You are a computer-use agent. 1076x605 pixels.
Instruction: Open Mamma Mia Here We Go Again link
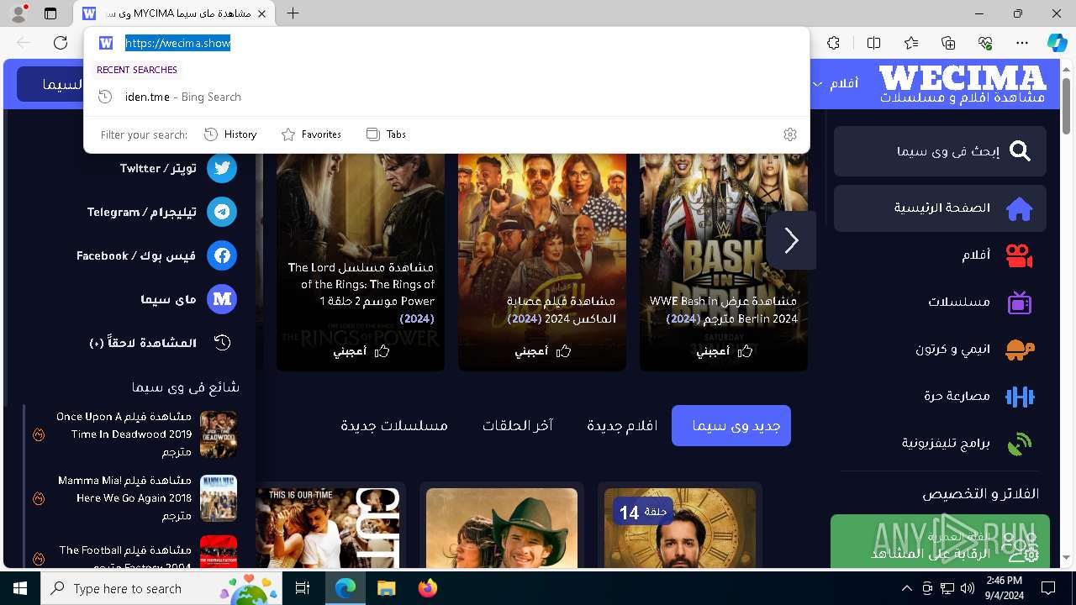[x=124, y=497]
